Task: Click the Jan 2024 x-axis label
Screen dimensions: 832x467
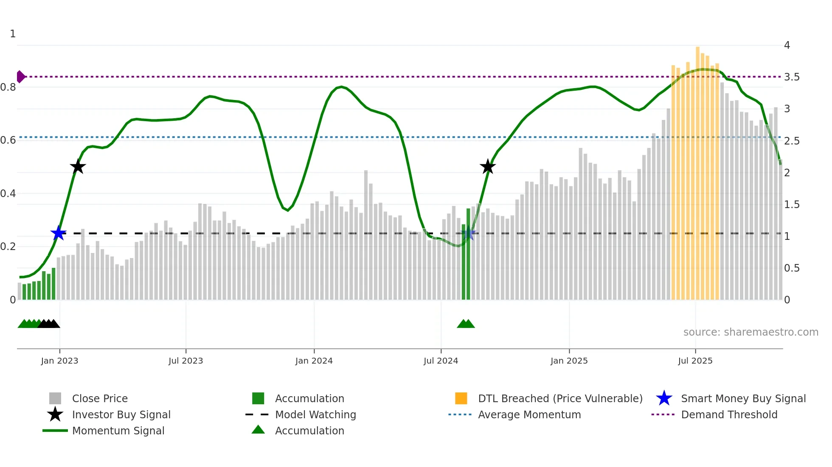Action: 314,361
